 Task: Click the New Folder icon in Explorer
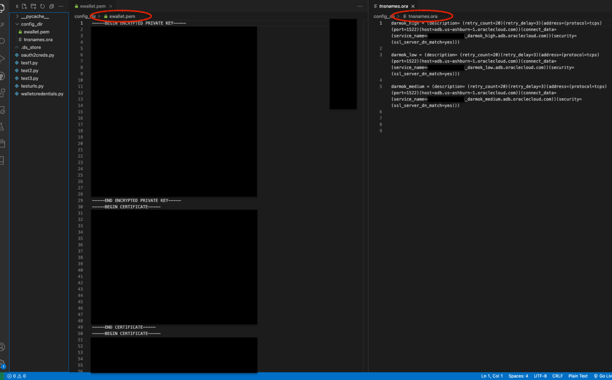click(33, 6)
